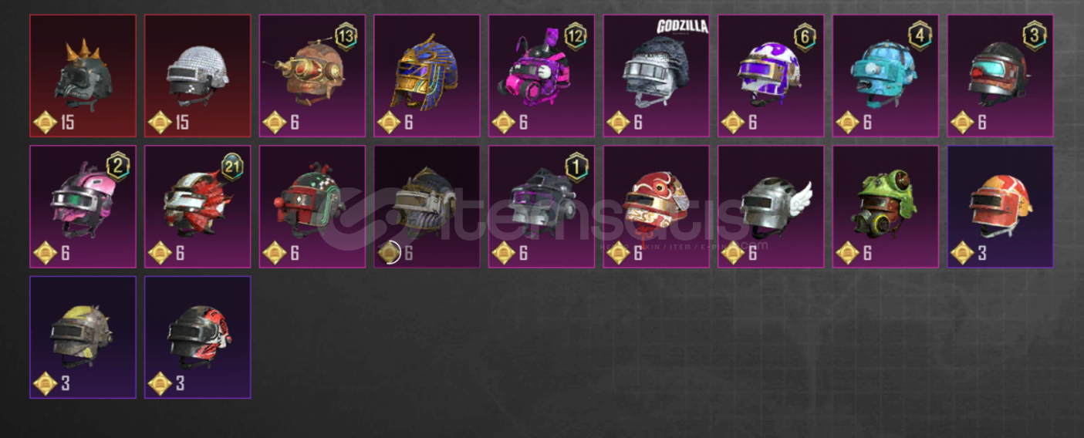Click the level 21 hexagon badge
Image resolution: width=1084 pixels, height=438 pixels.
pos(232,166)
